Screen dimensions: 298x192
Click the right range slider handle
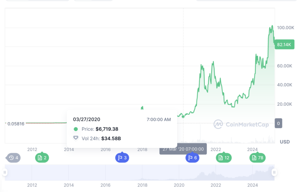tap(274, 172)
